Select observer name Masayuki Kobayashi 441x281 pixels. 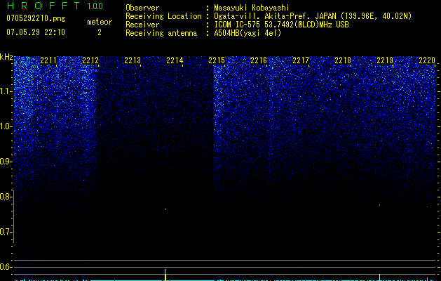pos(252,8)
